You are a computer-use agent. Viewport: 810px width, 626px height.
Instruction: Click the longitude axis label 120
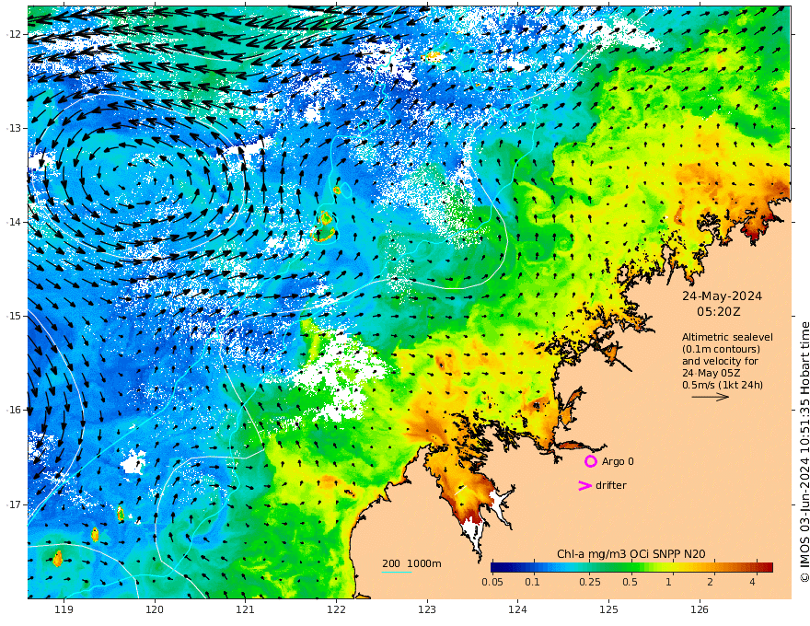(x=155, y=610)
